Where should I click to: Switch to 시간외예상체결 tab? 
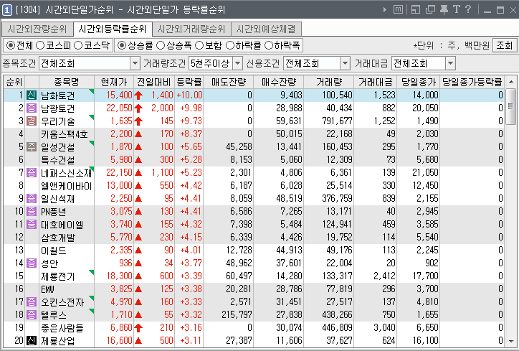[x=266, y=29]
